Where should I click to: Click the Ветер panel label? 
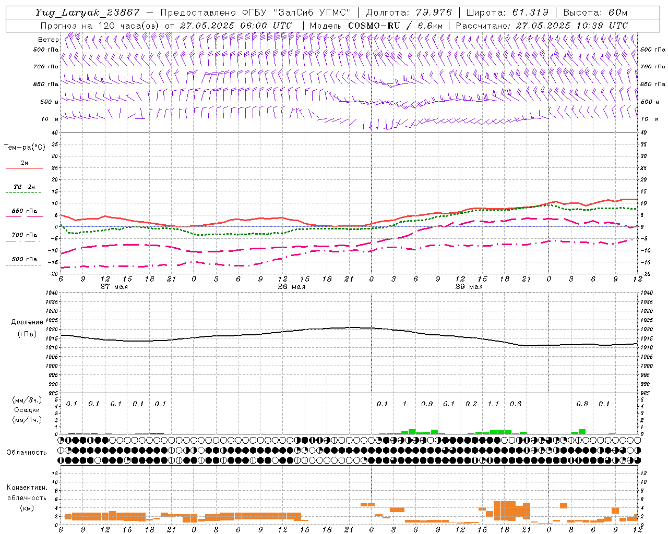pyautogui.click(x=49, y=40)
